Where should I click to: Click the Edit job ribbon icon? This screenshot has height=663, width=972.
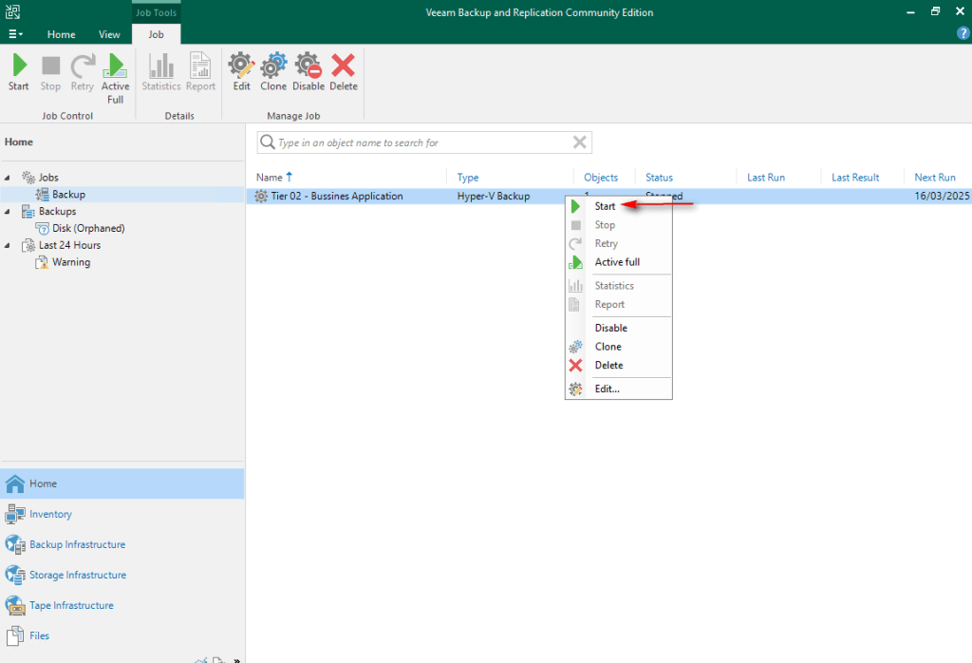click(242, 66)
